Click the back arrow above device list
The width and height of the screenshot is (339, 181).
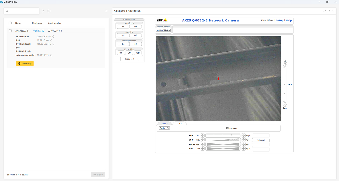click(106, 11)
